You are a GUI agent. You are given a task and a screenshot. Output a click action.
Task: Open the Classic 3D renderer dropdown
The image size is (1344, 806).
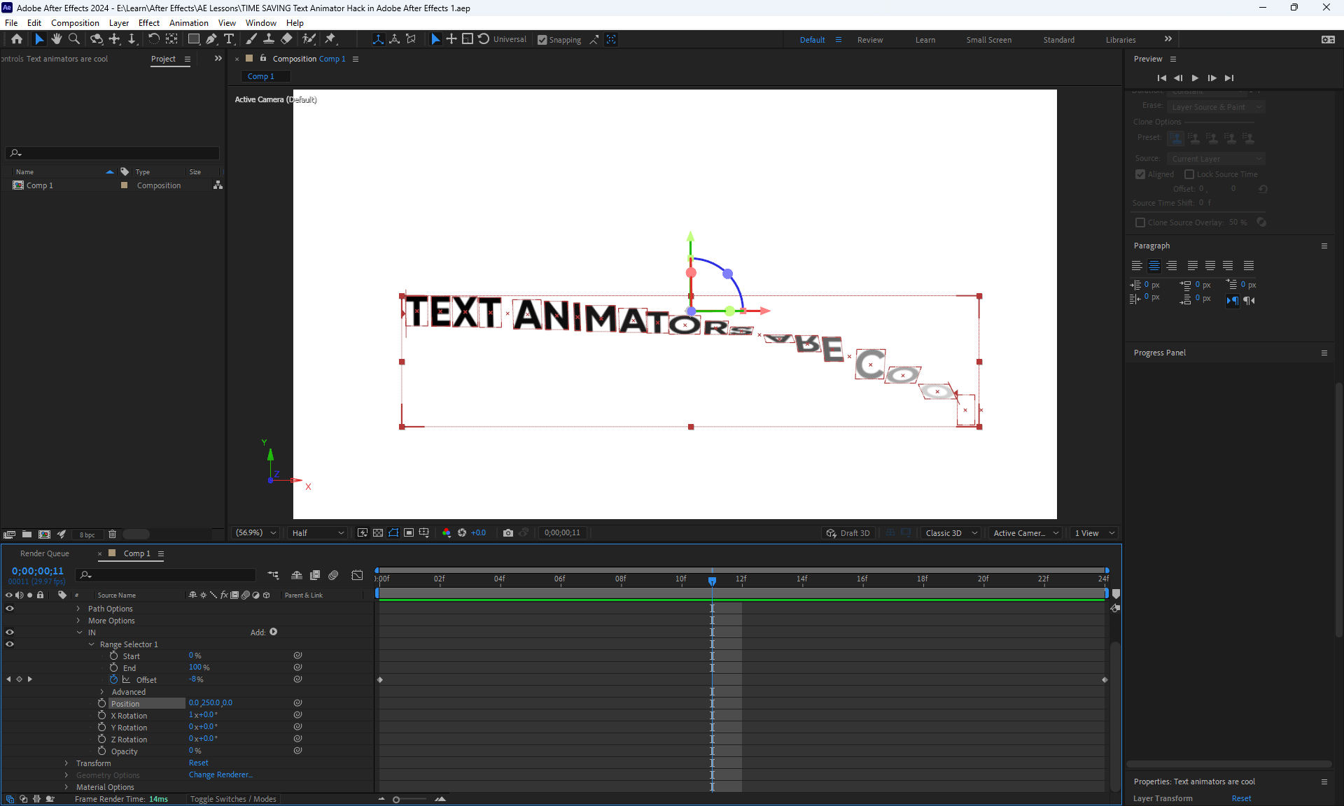tap(951, 533)
